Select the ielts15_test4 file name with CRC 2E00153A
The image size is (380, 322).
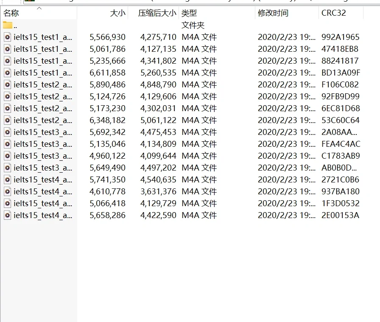click(43, 216)
